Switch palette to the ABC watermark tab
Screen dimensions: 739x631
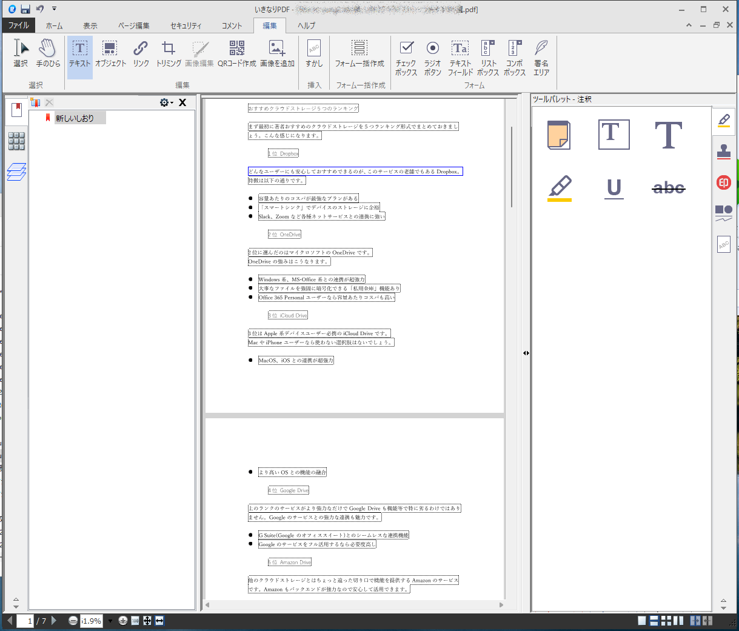coord(724,244)
